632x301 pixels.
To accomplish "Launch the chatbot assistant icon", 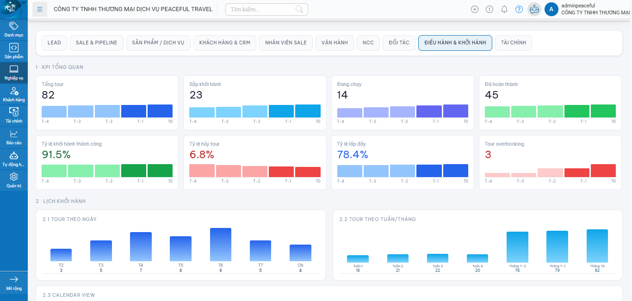I will click(x=534, y=9).
